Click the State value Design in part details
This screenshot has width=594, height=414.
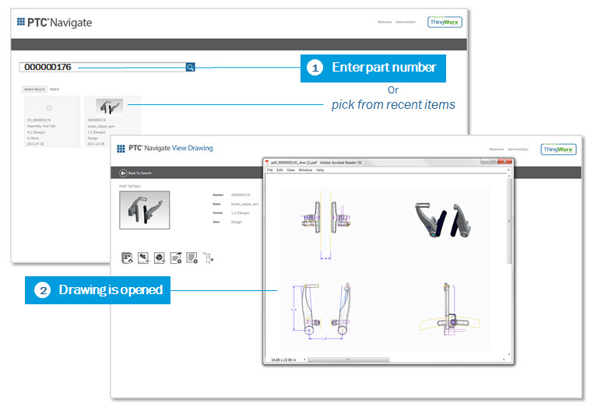pos(237,222)
